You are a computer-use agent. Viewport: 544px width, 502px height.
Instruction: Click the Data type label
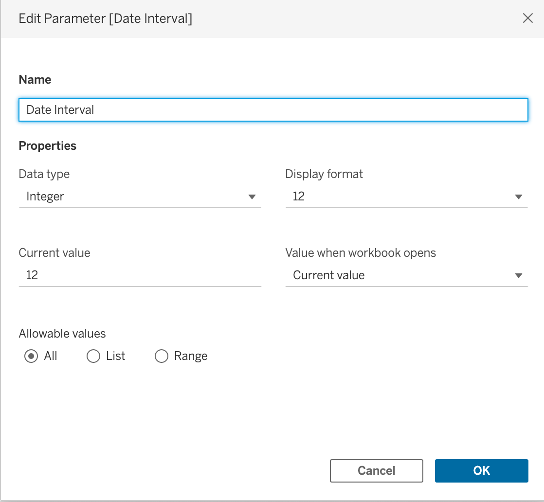[x=44, y=174]
